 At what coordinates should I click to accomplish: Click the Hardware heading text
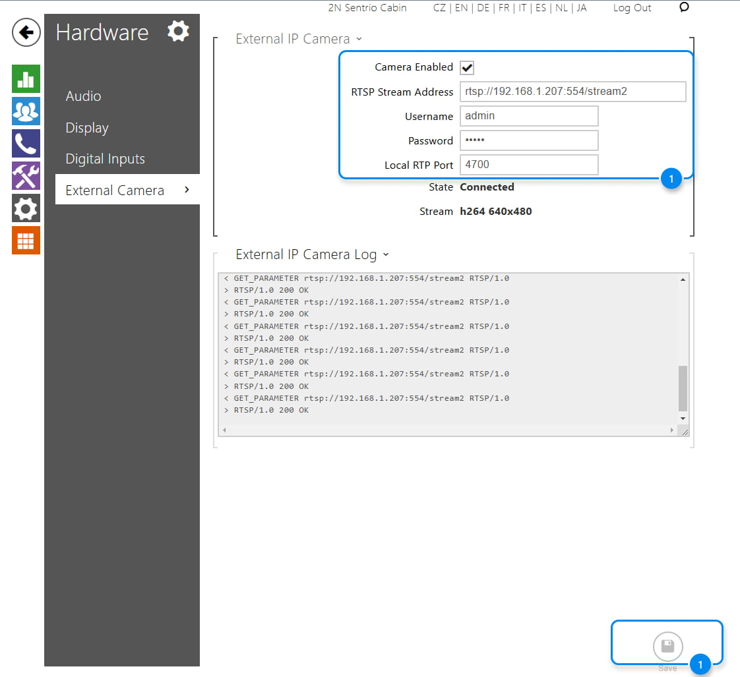pos(102,32)
